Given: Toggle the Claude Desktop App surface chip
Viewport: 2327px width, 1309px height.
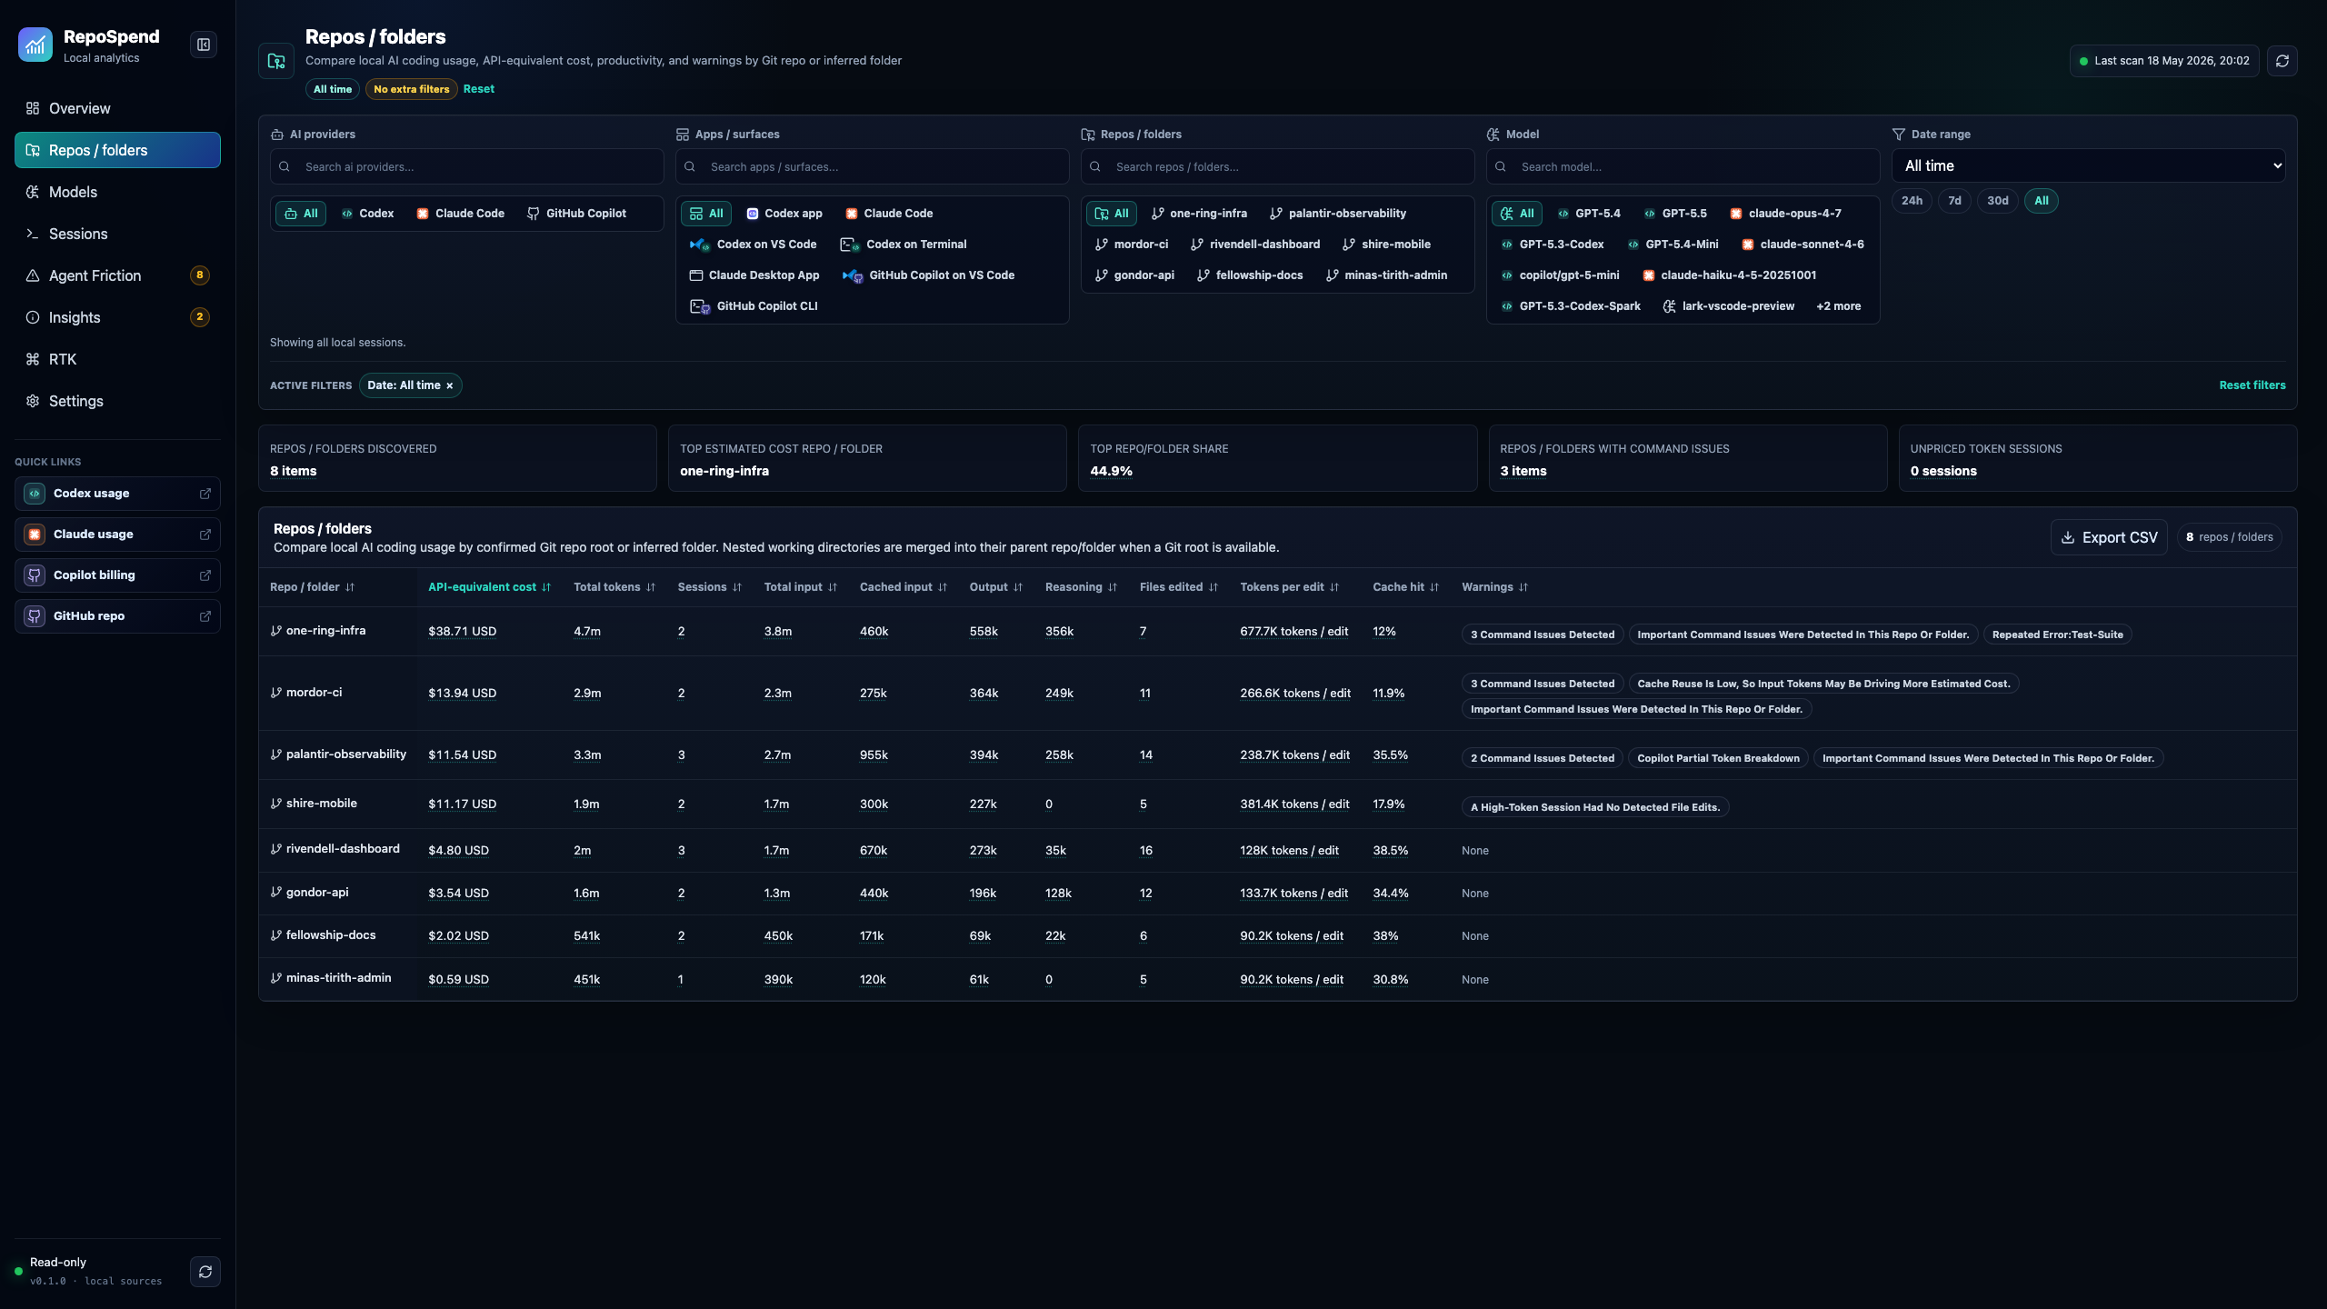Looking at the screenshot, I should click(754, 275).
